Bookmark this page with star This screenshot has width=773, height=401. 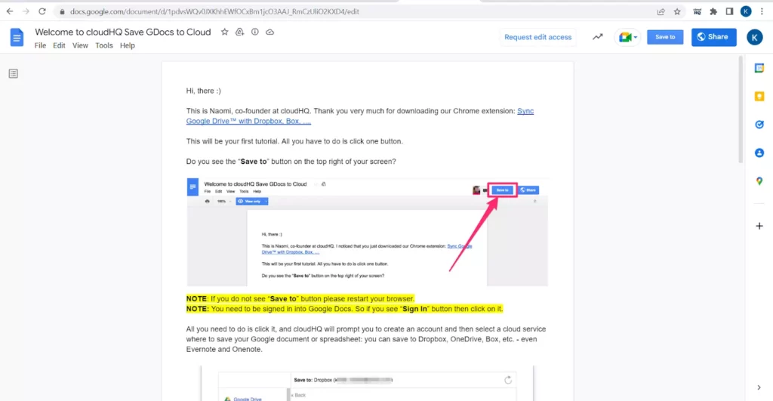(x=677, y=12)
